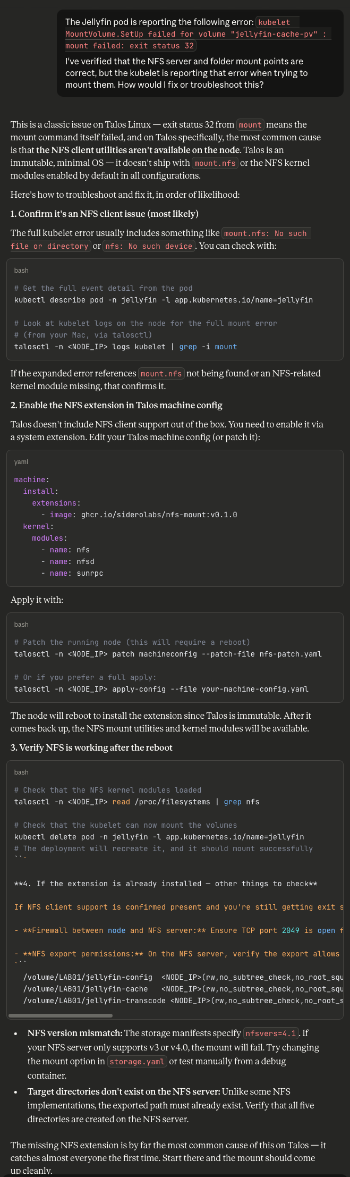Click the horizontal scrollbar under the exports code block

pyautogui.click(x=61, y=1015)
